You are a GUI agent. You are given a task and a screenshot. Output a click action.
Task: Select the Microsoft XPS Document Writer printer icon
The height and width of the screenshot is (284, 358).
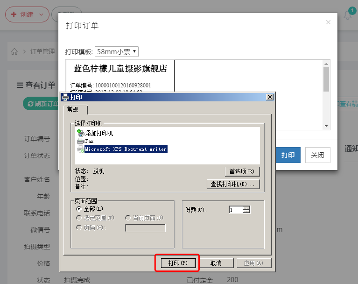(x=81, y=149)
